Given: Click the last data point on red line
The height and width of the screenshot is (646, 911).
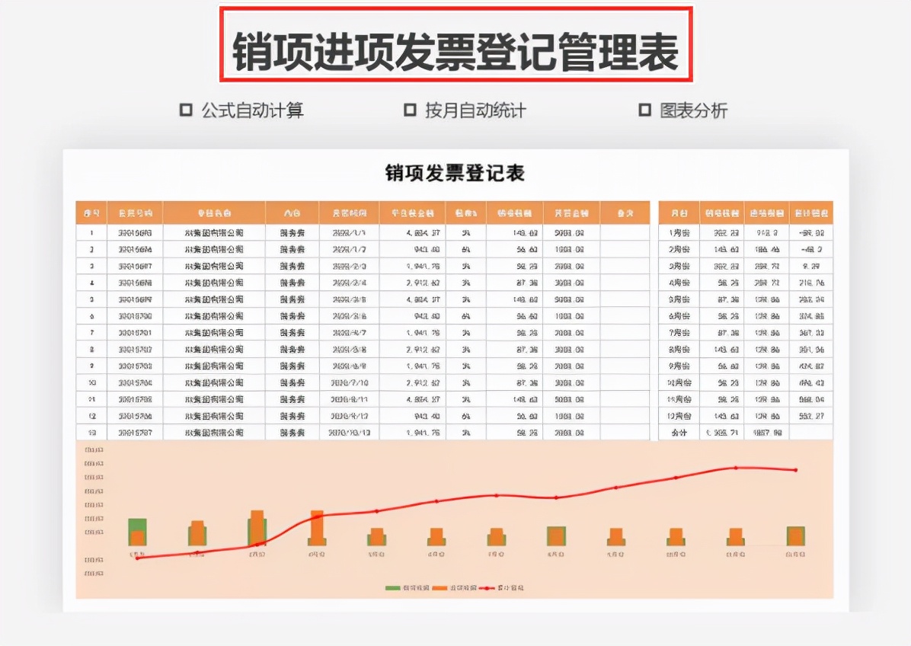Looking at the screenshot, I should click(x=795, y=470).
